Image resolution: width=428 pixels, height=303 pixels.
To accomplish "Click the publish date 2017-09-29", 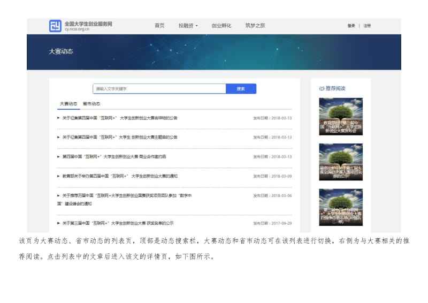I will click(281, 223).
